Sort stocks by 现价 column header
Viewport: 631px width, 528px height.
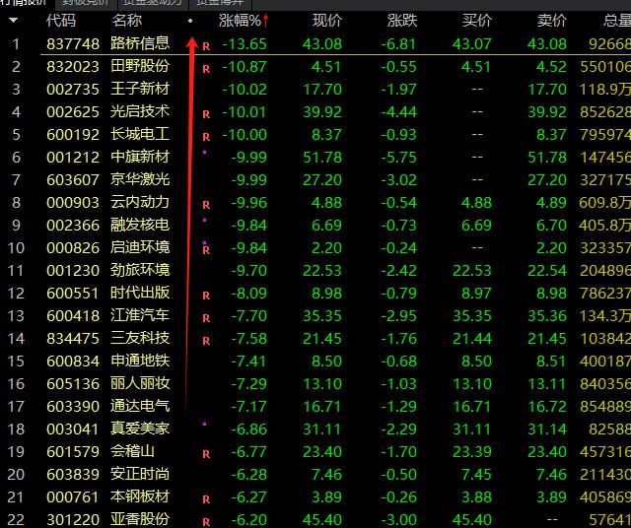(x=327, y=20)
